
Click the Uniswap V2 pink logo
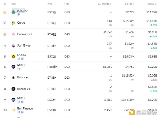[x=13, y=34]
